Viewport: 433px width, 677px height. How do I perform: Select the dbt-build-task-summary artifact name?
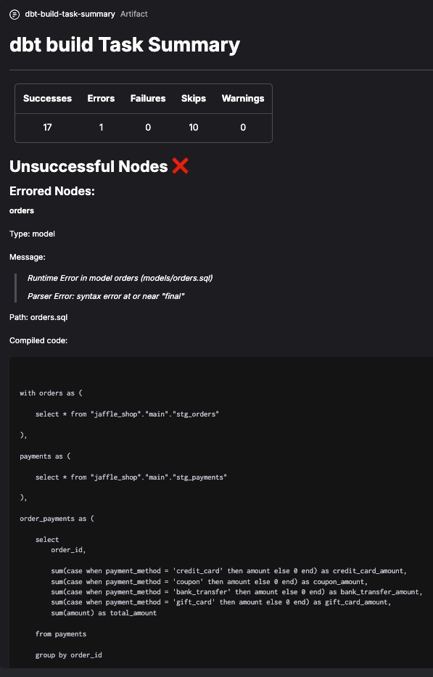[70, 14]
